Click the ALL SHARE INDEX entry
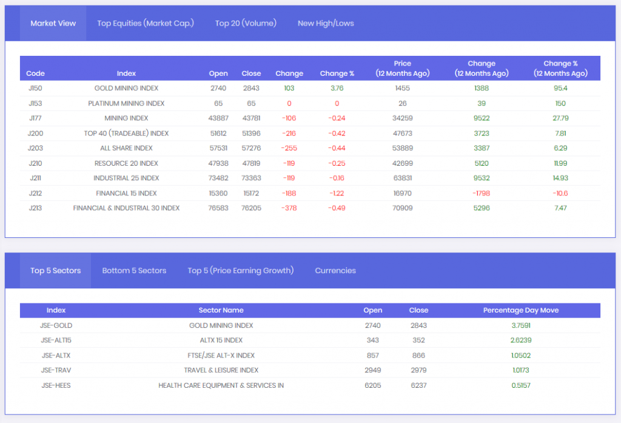 [126, 148]
